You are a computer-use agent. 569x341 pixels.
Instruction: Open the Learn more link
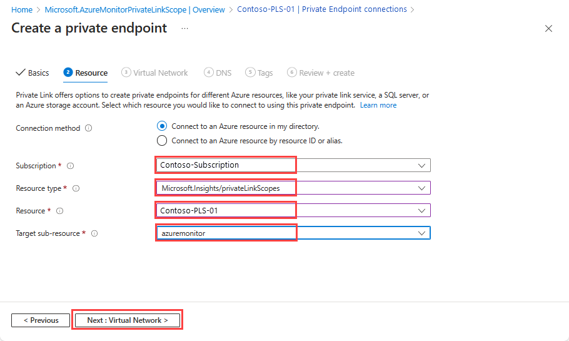[378, 105]
